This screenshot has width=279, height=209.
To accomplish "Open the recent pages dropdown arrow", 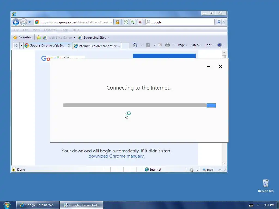I will [x=29, y=22].
